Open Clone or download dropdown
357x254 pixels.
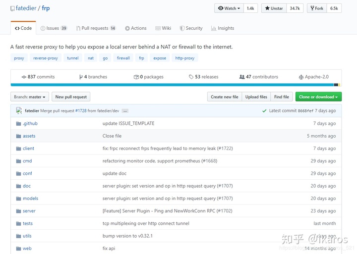[318, 97]
